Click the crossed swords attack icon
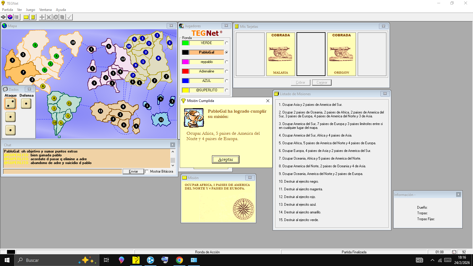Image resolution: width=473 pixels, height=266 pixels. click(x=49, y=17)
